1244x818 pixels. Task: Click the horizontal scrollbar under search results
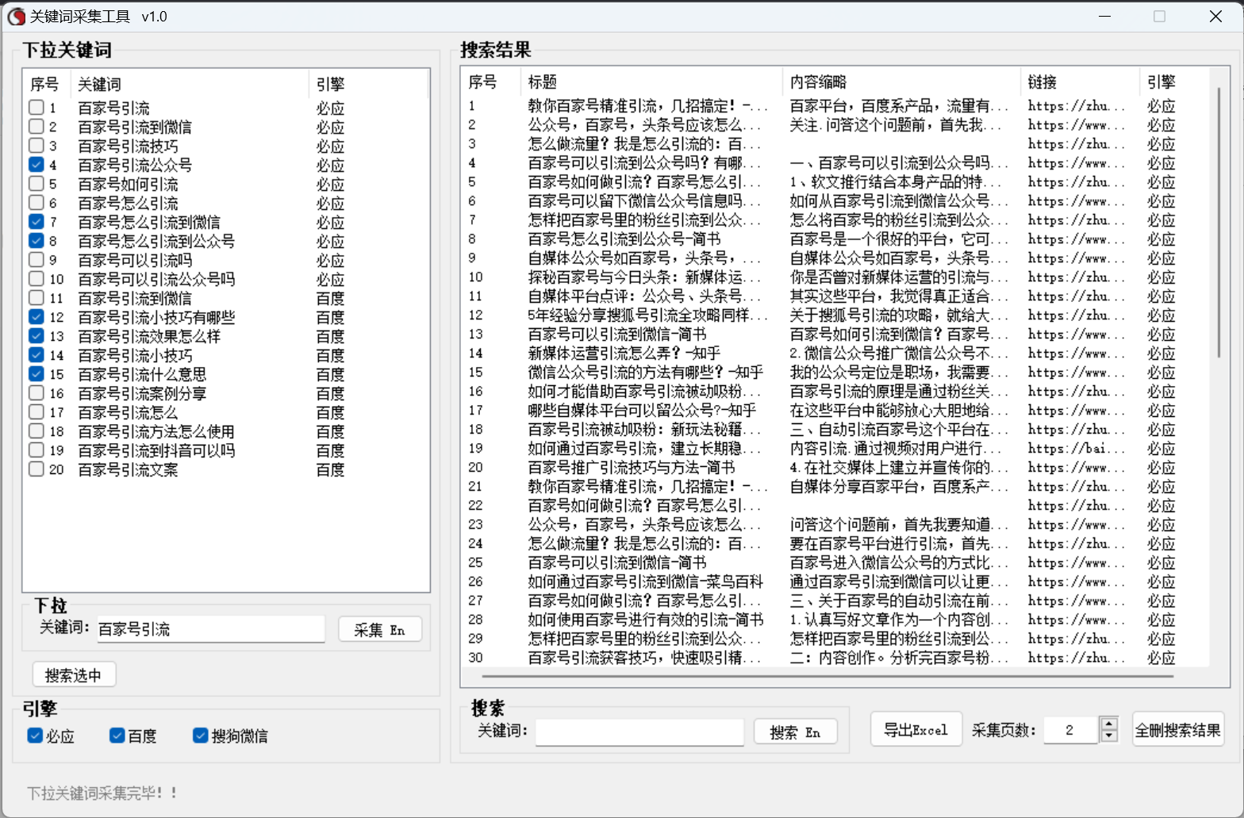pos(827,677)
